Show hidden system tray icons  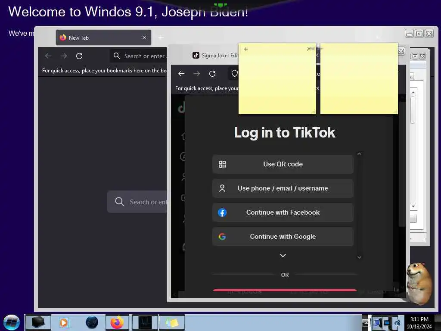(366, 322)
